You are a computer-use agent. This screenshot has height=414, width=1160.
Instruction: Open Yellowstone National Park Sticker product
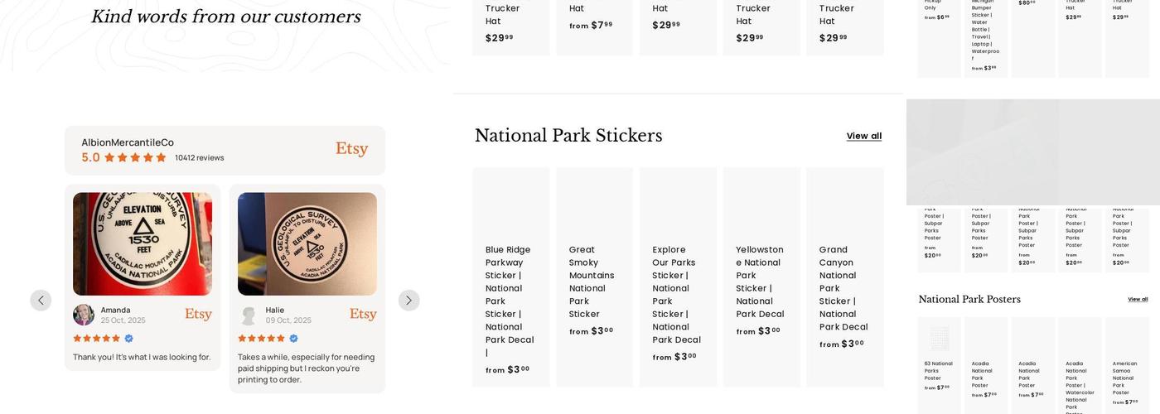click(759, 282)
